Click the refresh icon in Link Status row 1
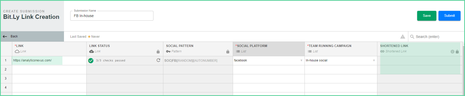The height and width of the screenshot is (96, 465). [158, 60]
